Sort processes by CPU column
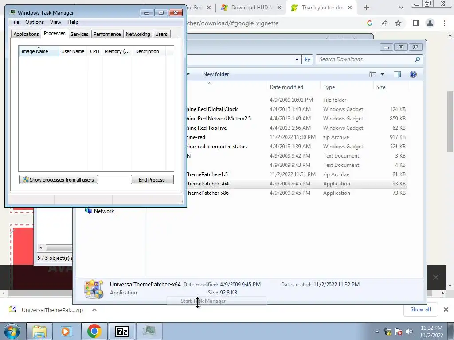Screen dimensions: 454x340 point(94,51)
